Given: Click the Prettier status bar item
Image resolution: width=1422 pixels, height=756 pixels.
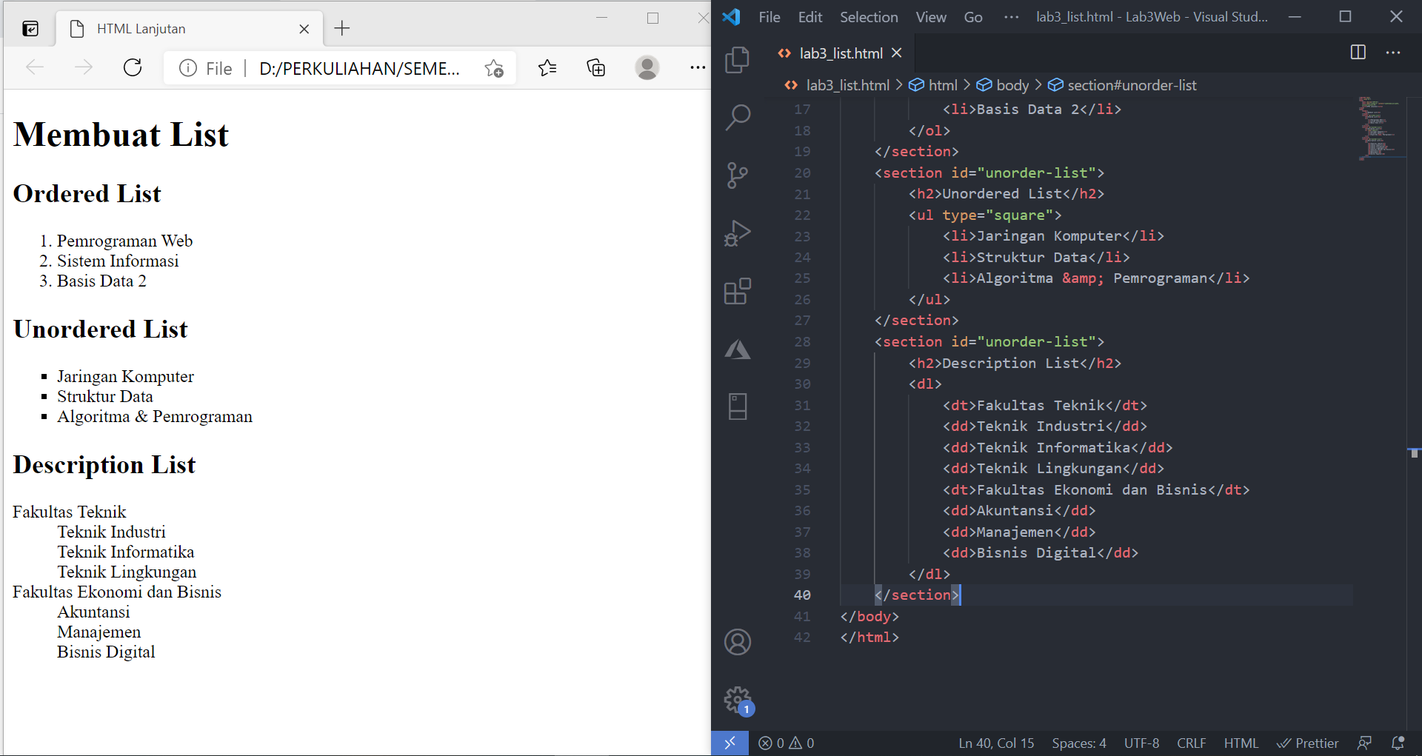Looking at the screenshot, I should coord(1307,743).
